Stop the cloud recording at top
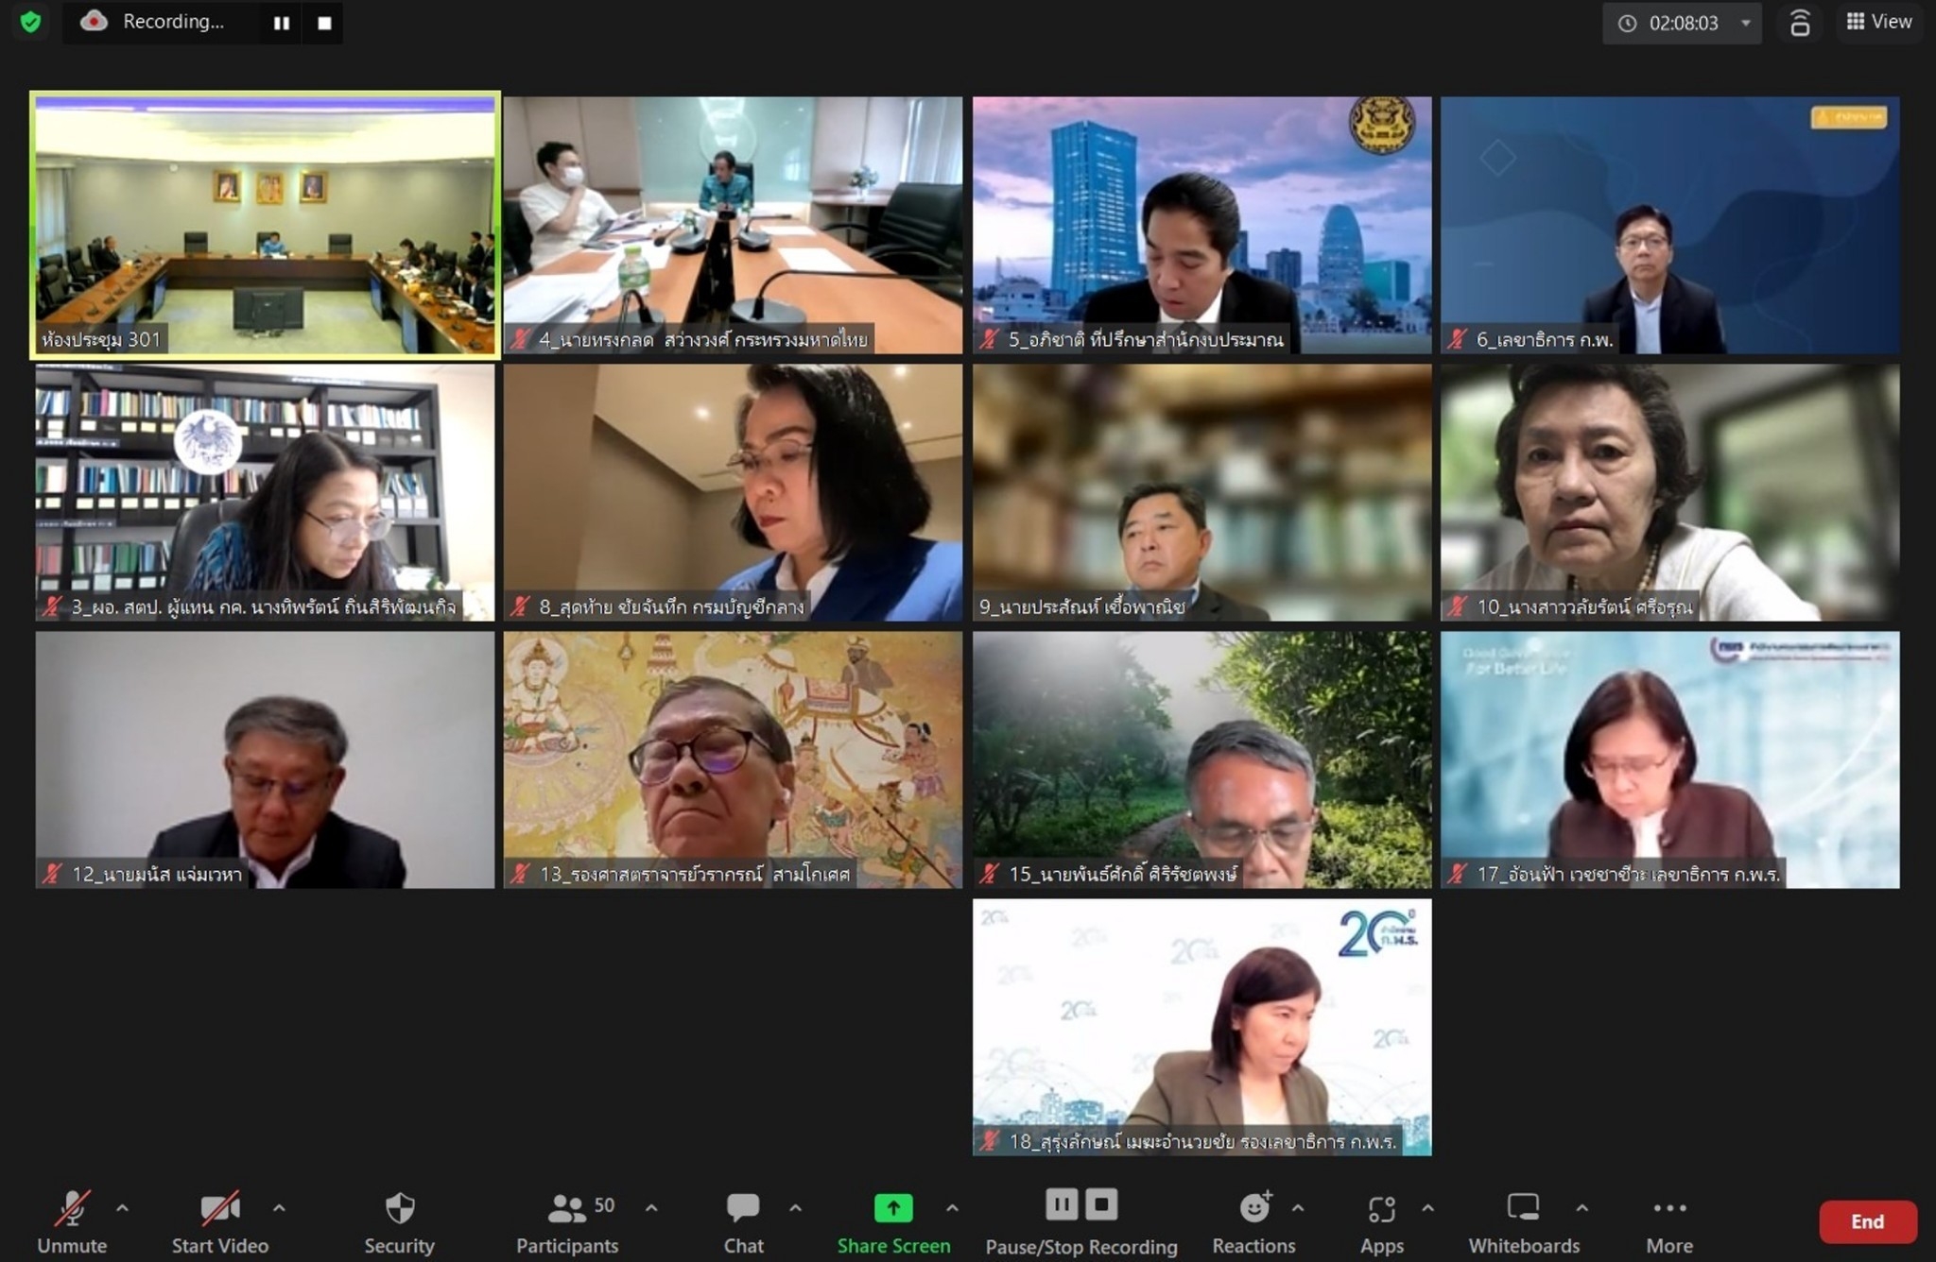The width and height of the screenshot is (1936, 1262). pyautogui.click(x=324, y=23)
